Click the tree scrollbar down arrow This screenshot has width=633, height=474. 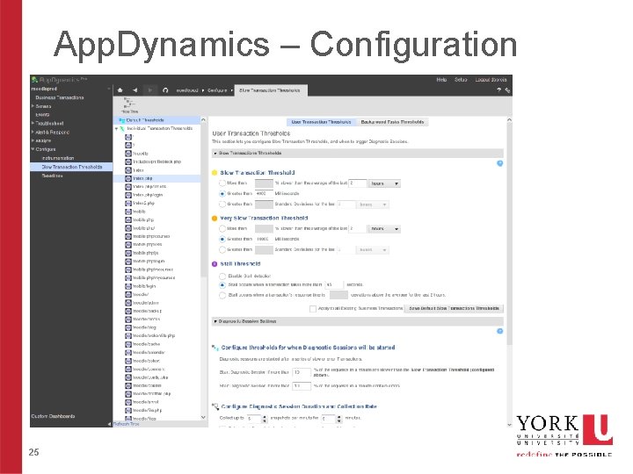point(203,417)
